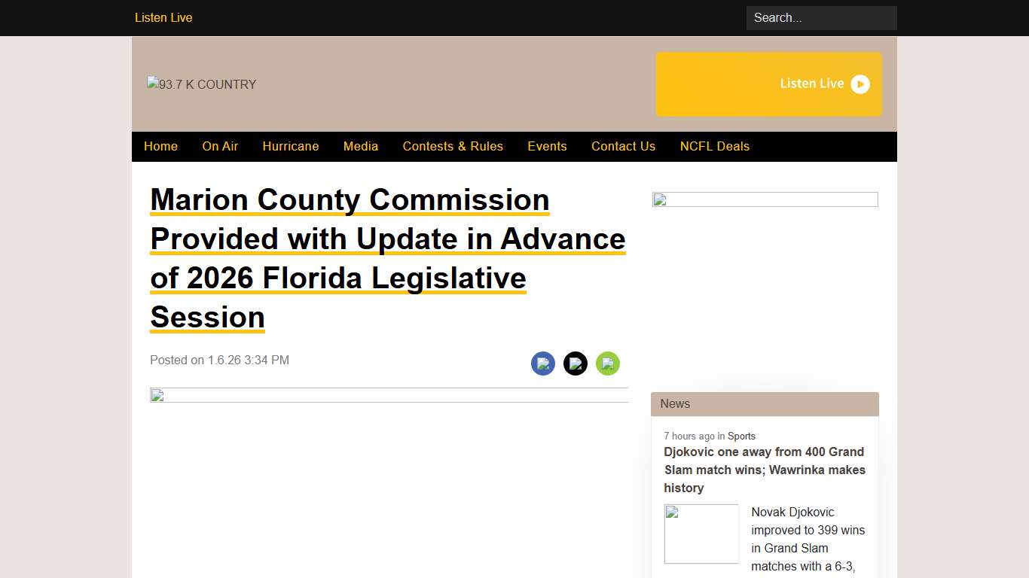The width and height of the screenshot is (1029, 578).
Task: Go to Contact Us
Action: pos(623,146)
